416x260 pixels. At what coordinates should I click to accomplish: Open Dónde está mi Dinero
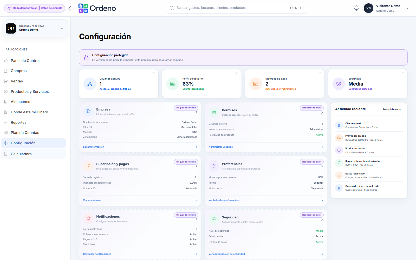[x=33, y=112]
